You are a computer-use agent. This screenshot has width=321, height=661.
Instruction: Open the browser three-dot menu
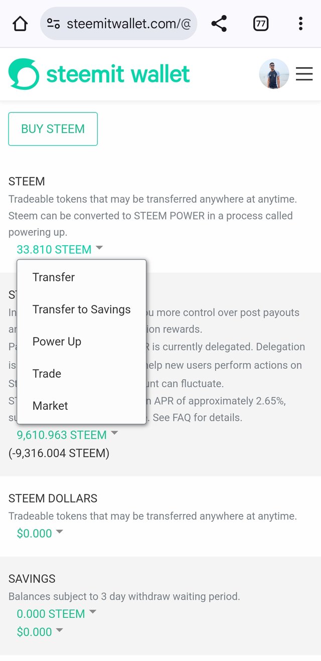click(x=300, y=24)
